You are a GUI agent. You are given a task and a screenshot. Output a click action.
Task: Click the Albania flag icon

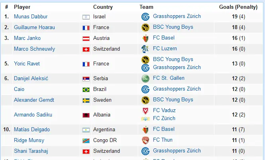[x=86, y=115]
